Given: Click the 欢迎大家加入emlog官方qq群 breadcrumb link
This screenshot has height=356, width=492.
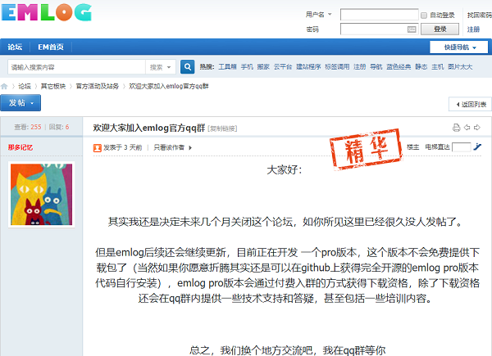Looking at the screenshot, I should tap(168, 87).
